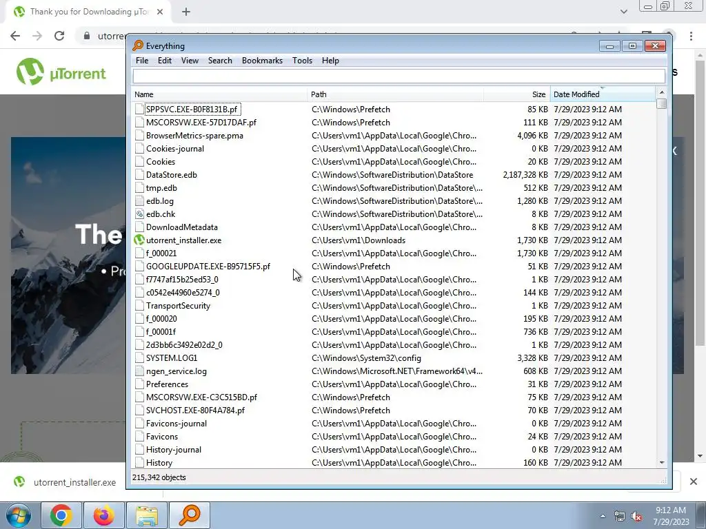Select the edb.log file icon
Image resolution: width=706 pixels, height=529 pixels.
[x=139, y=201]
